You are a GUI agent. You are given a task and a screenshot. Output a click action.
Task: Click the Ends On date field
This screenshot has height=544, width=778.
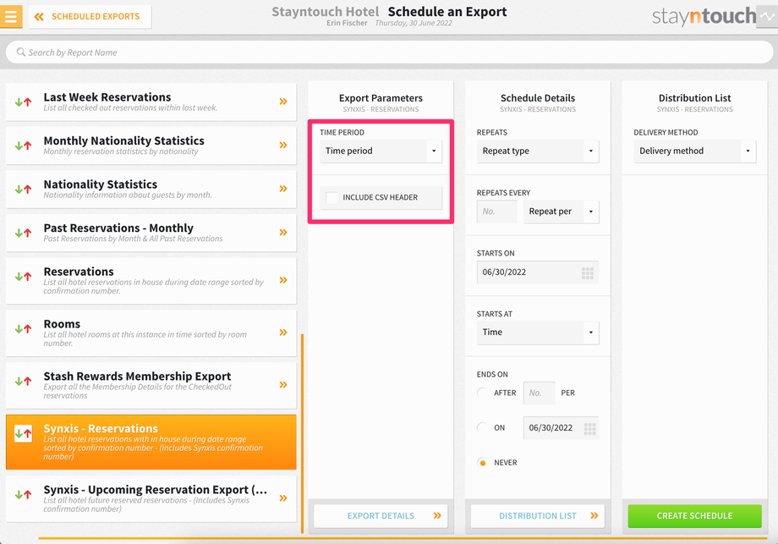coord(561,428)
